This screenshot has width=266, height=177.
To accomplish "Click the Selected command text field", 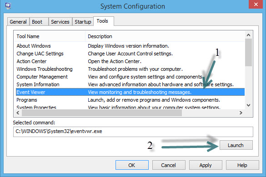I will click(133, 132).
